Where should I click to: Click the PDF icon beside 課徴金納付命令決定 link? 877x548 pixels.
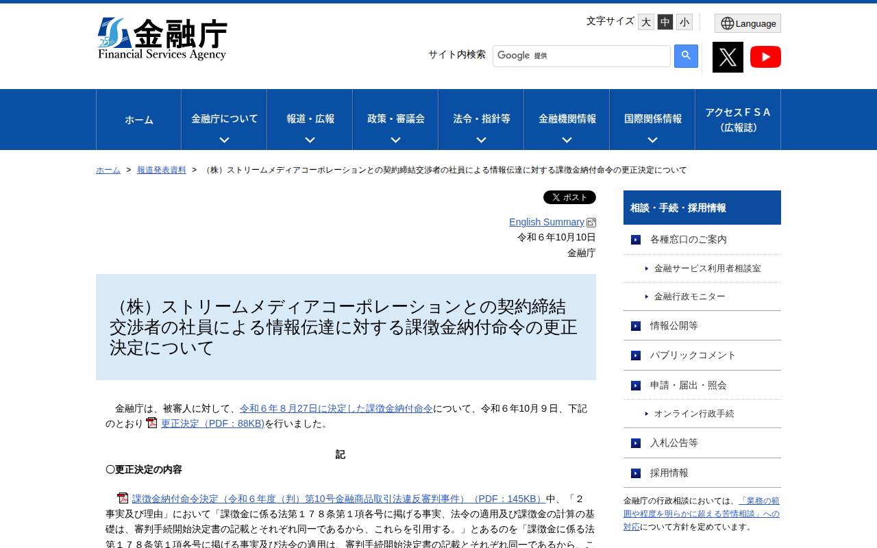click(123, 498)
